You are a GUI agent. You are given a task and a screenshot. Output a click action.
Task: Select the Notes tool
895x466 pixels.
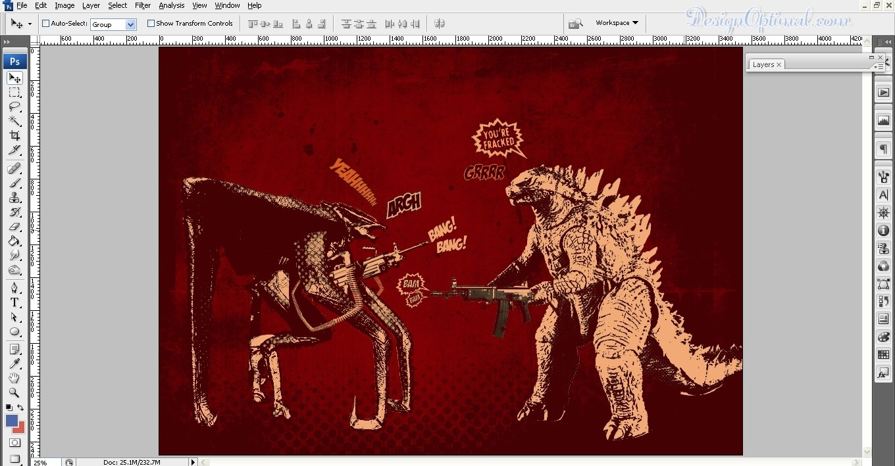tap(14, 349)
